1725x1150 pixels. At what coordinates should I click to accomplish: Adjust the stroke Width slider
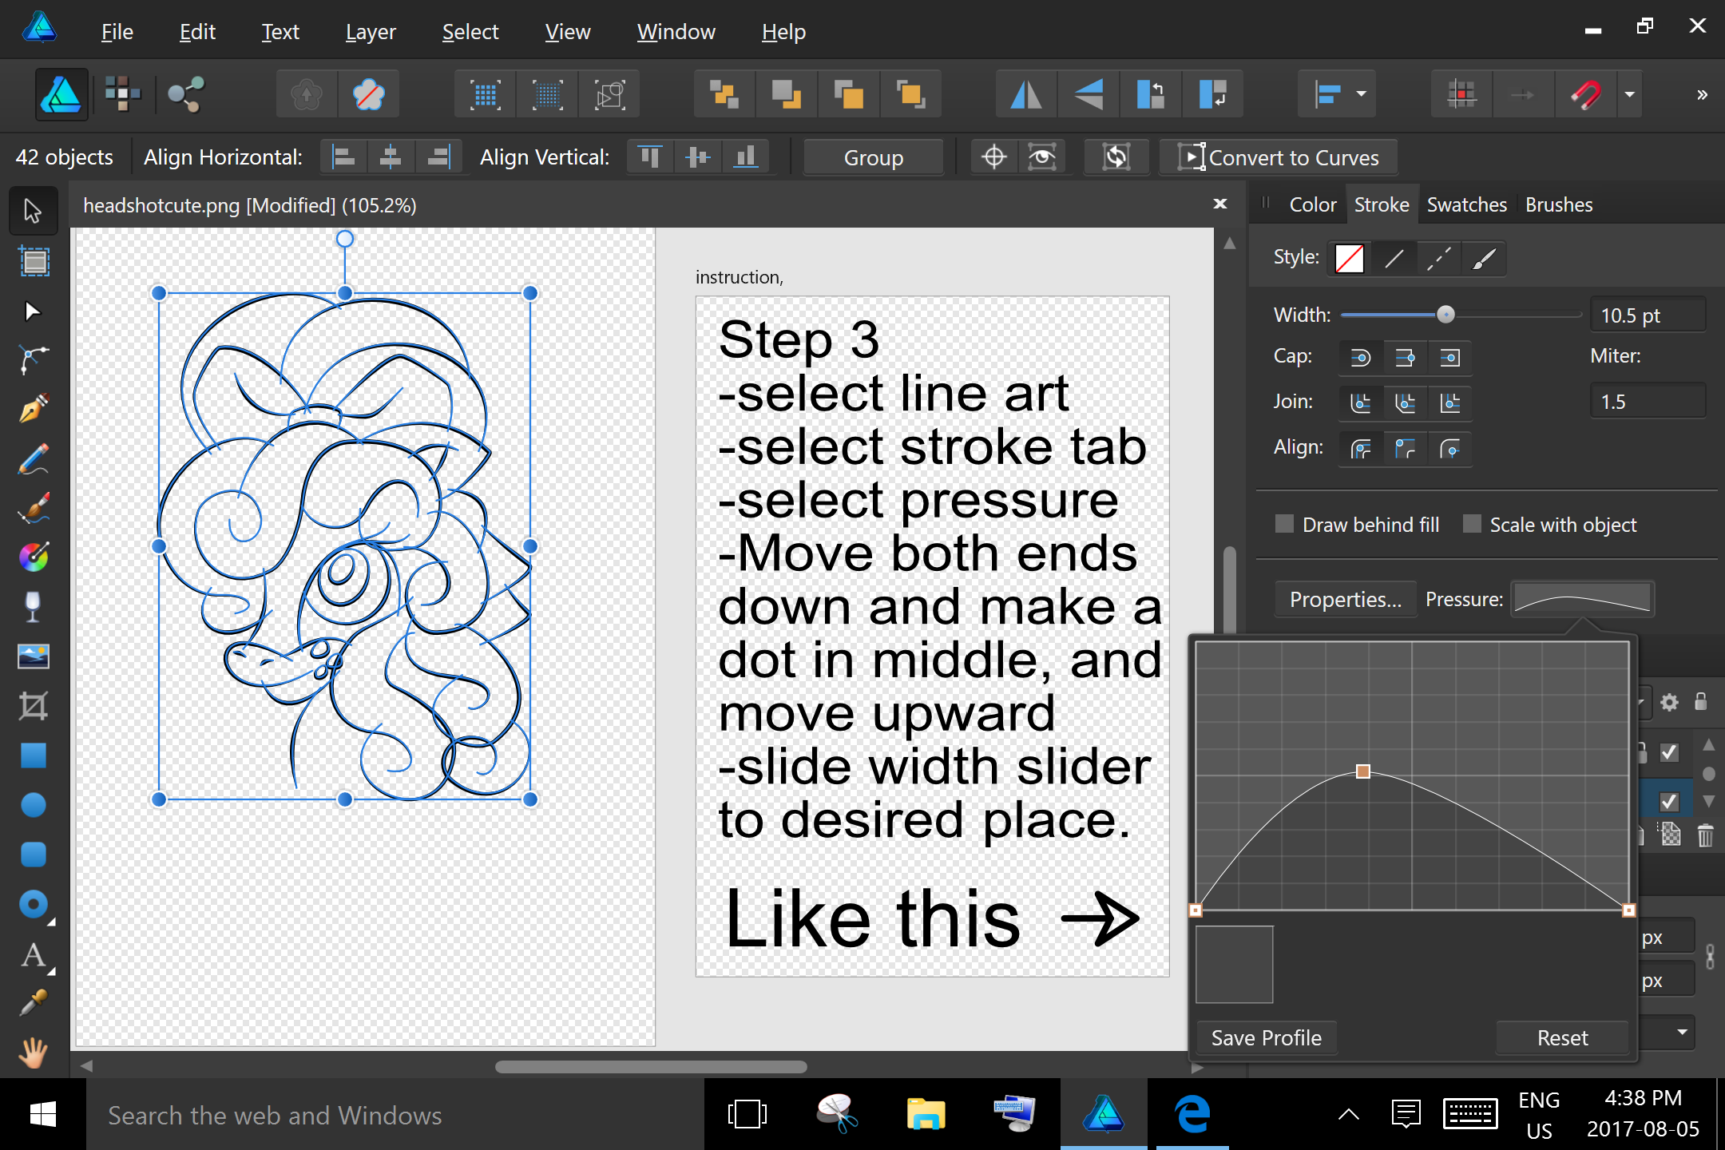(1446, 314)
